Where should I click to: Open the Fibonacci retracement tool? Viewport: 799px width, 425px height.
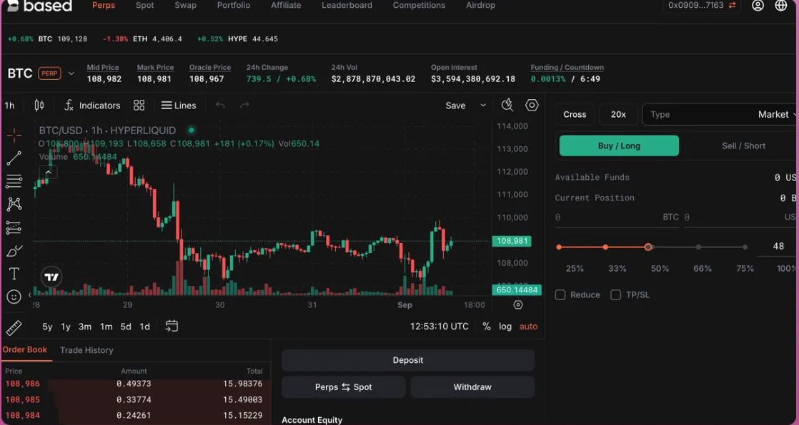[x=14, y=181]
